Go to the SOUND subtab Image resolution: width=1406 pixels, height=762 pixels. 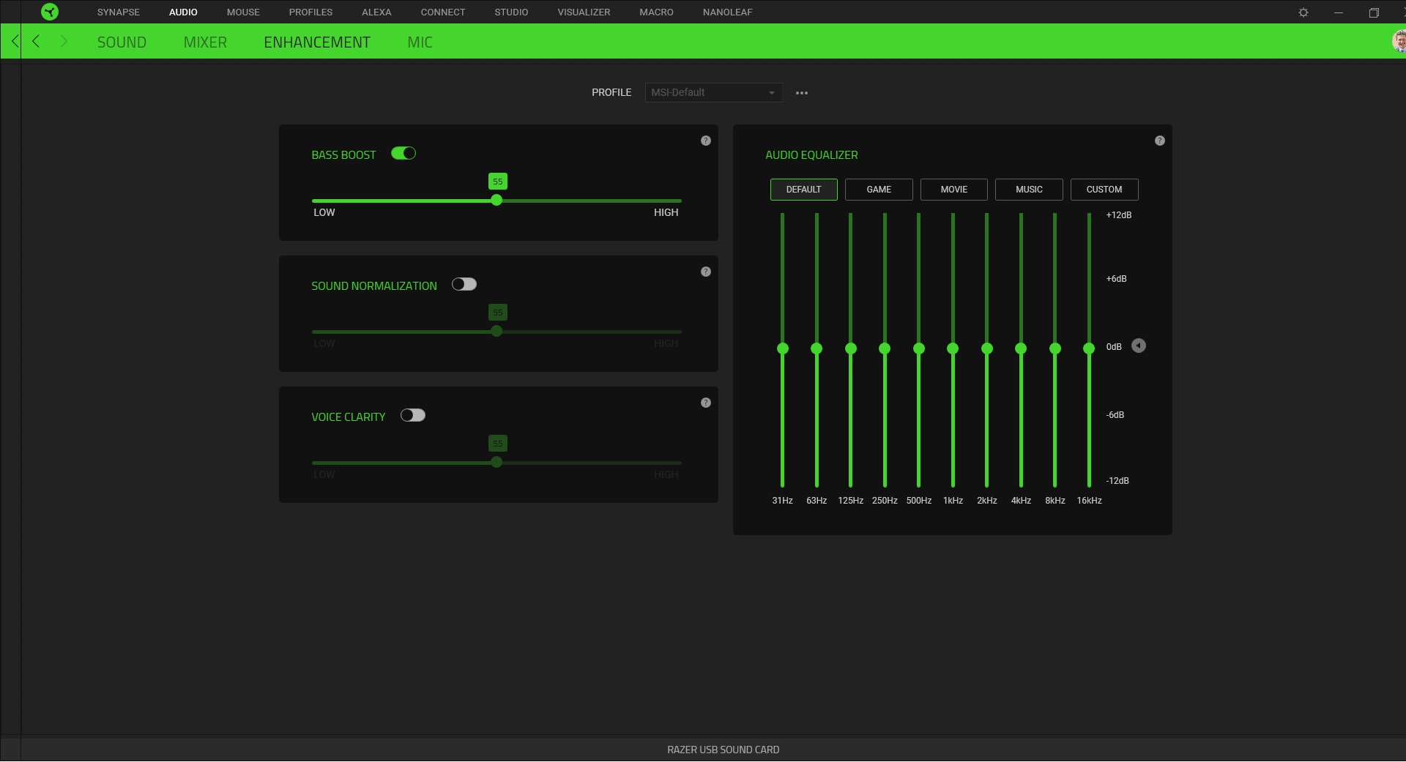pyautogui.click(x=122, y=42)
